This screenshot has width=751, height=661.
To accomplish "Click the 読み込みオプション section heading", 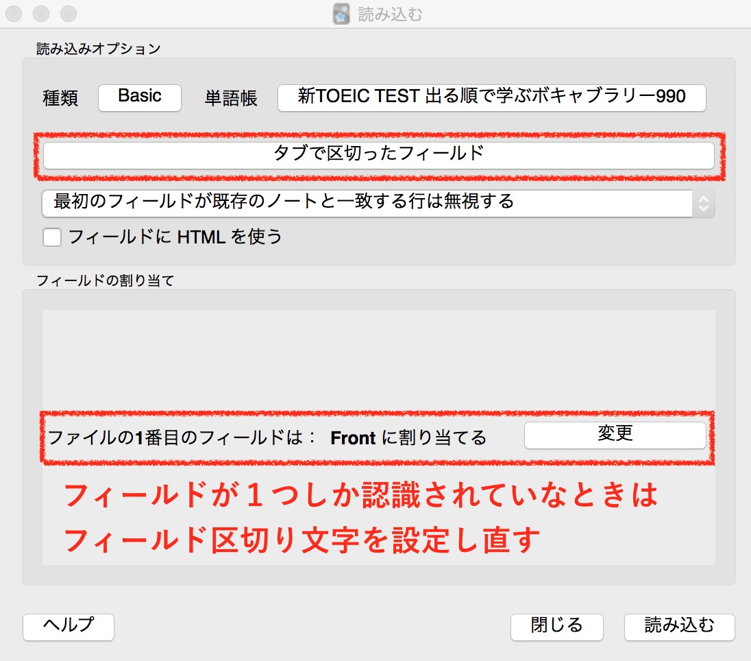I will (98, 49).
